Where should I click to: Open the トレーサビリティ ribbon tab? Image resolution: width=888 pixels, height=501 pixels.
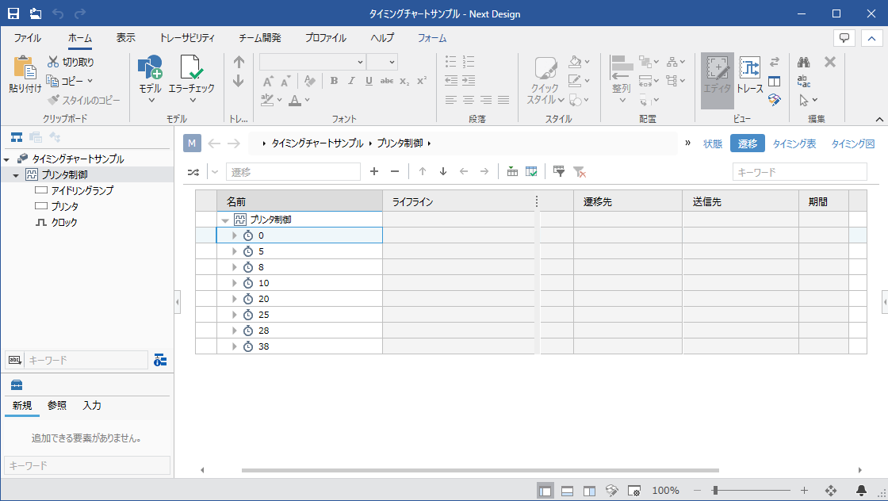pyautogui.click(x=187, y=38)
